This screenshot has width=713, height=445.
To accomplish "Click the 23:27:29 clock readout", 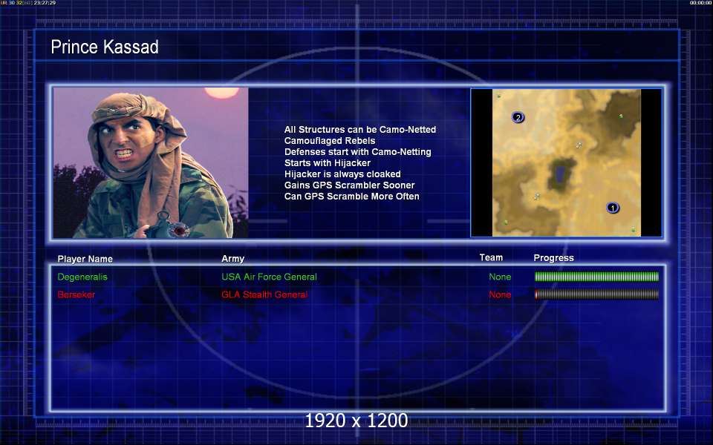I will 45,3.
